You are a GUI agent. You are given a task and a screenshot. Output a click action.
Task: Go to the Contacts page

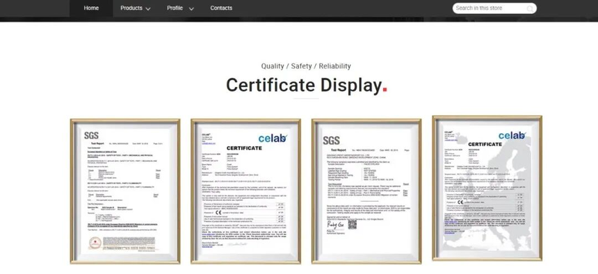click(x=221, y=8)
